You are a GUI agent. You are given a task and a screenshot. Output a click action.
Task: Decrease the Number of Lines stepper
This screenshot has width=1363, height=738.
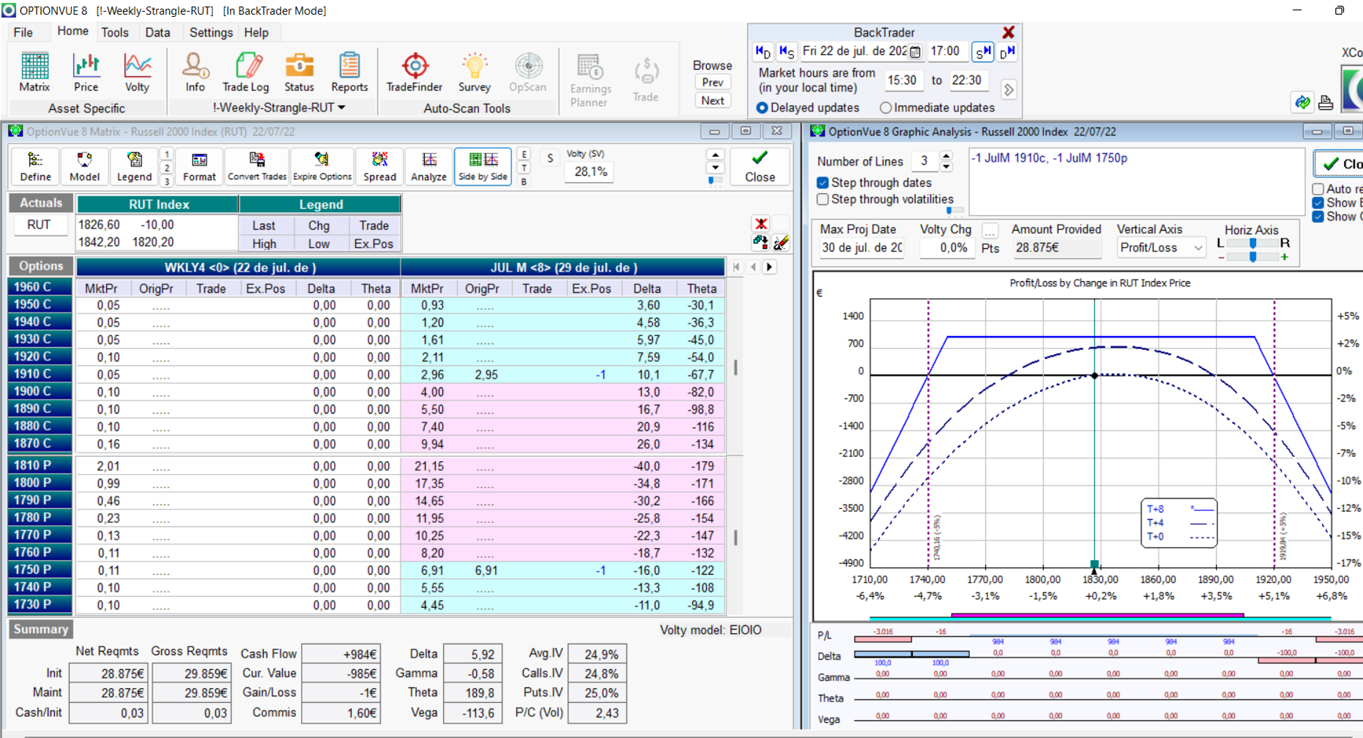[946, 167]
